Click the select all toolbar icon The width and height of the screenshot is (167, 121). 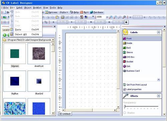tap(63, 17)
